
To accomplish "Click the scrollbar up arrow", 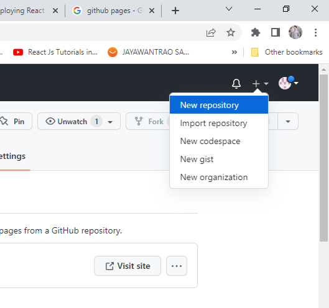I will tap(324, 70).
